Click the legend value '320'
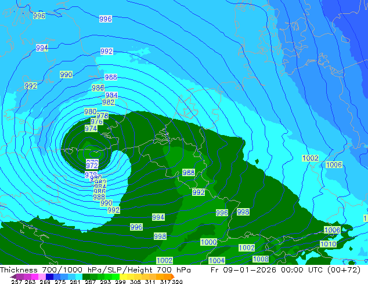This screenshot has height=284, width=368. 177,282
